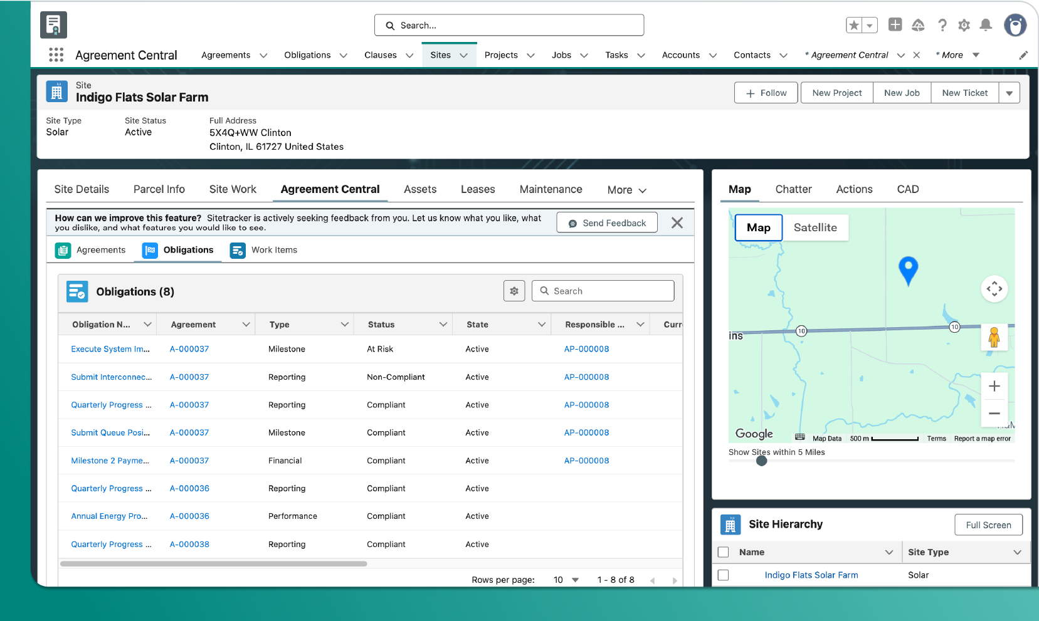Adjust the Show Sites within miles slider
This screenshot has height=621, width=1039.
click(x=761, y=461)
